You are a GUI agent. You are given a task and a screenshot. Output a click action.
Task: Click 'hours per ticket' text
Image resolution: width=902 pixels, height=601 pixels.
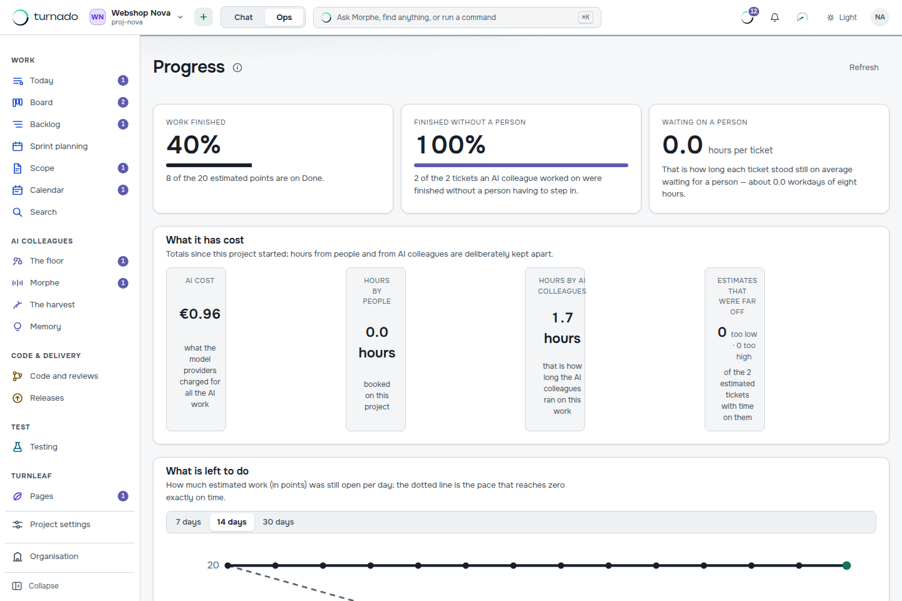click(x=740, y=150)
